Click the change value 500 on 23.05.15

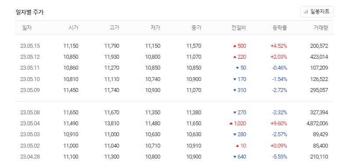click(242, 46)
